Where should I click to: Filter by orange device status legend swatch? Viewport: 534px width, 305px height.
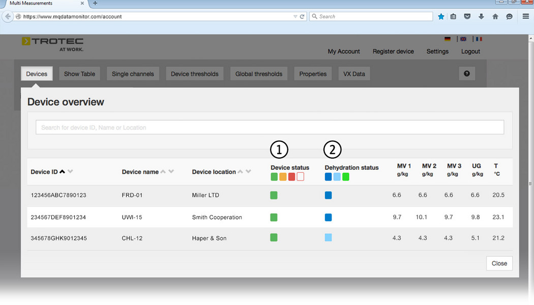click(x=283, y=177)
